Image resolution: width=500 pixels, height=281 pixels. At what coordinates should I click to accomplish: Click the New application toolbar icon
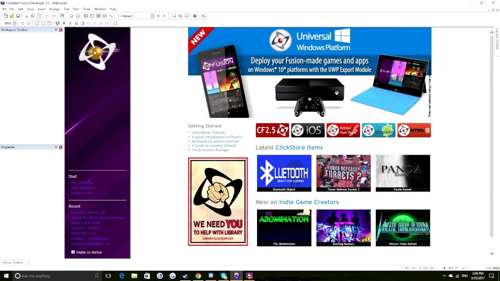point(5,16)
